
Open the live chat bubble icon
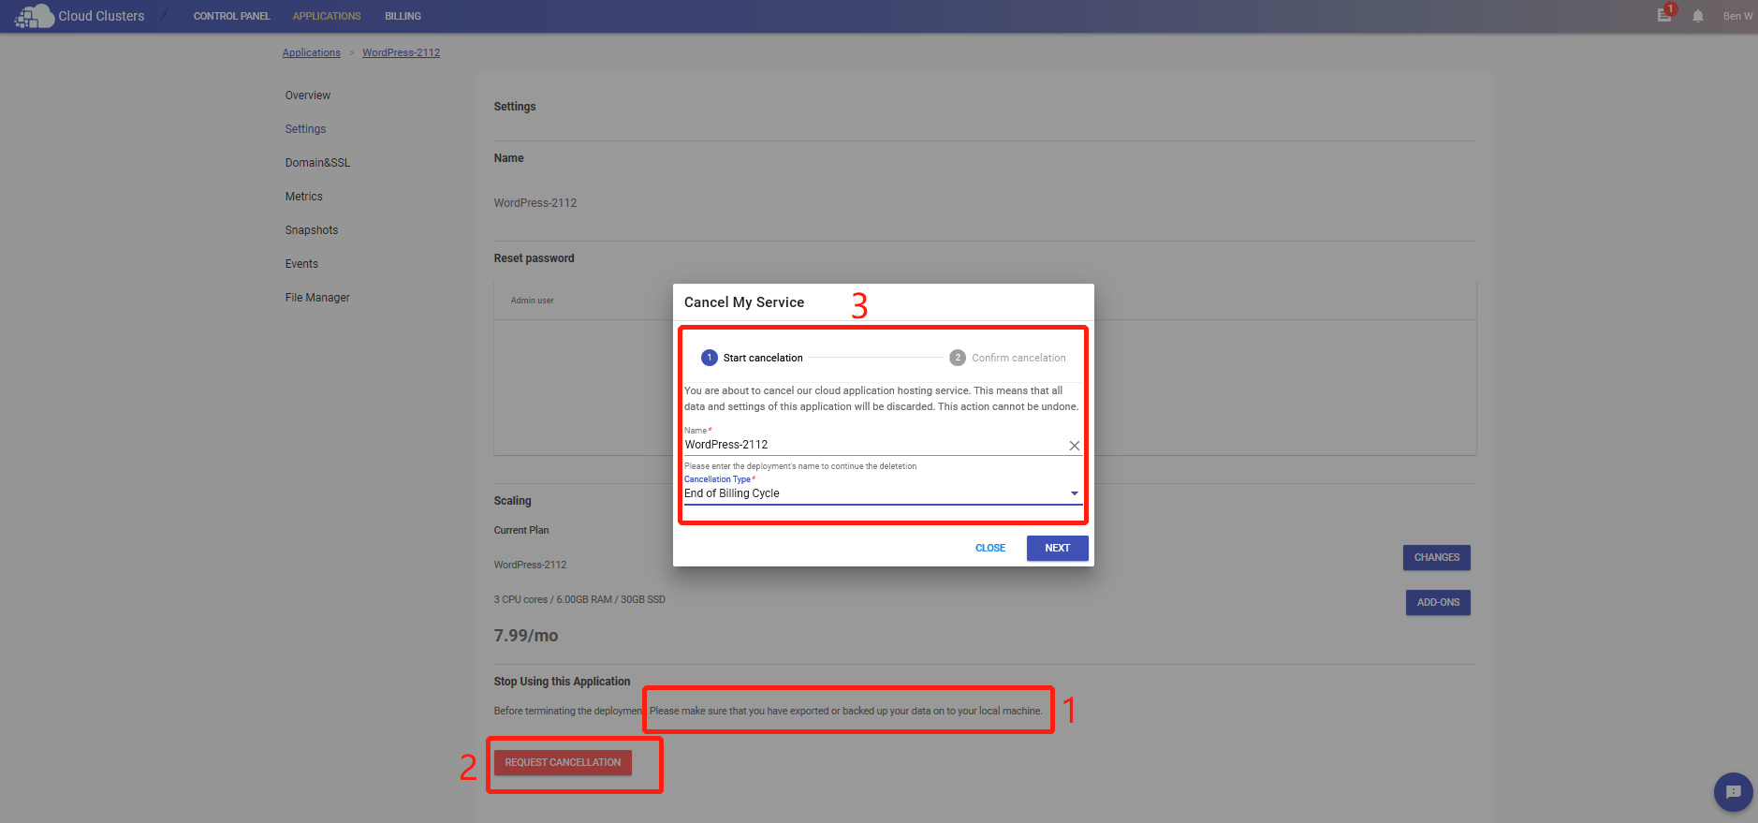coord(1733,792)
